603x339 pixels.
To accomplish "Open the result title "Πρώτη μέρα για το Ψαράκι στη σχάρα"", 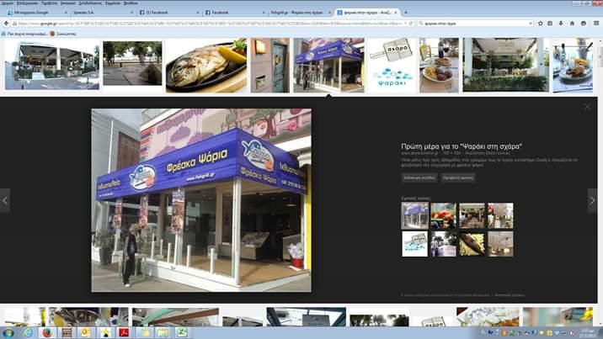I will (462, 146).
